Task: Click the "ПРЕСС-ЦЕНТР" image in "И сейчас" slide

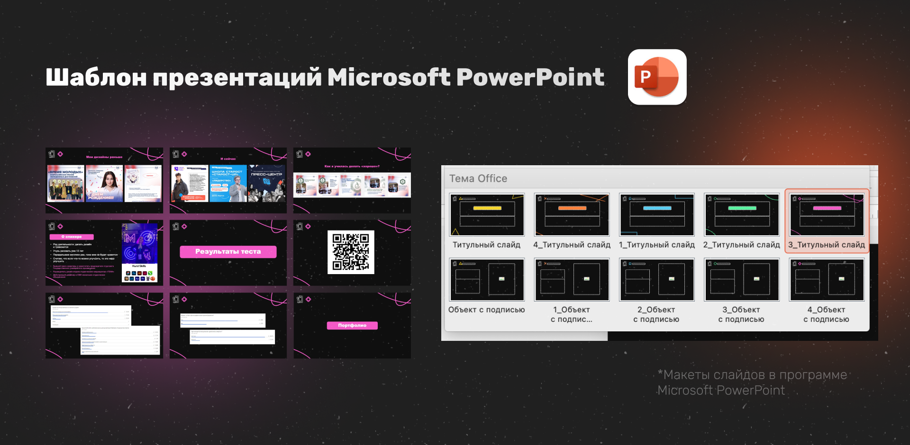Action: (x=267, y=183)
